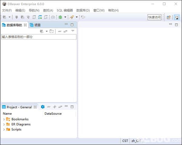
Task: Open the navigator view menu triangle dropdown
Action: click(72, 31)
